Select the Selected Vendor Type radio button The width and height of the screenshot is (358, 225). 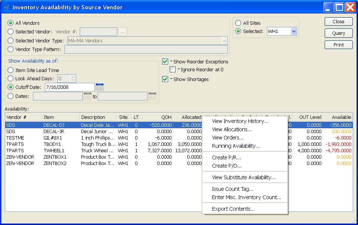coord(11,40)
